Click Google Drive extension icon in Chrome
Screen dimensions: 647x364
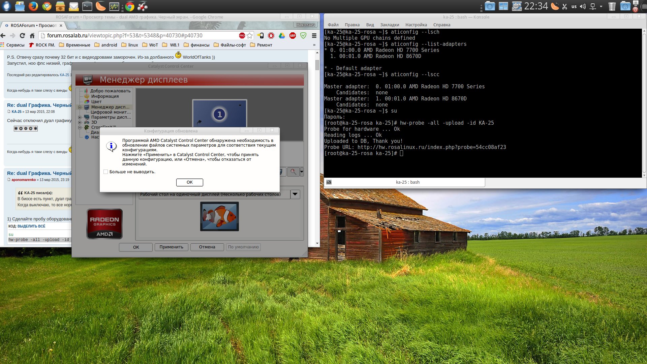click(x=282, y=35)
